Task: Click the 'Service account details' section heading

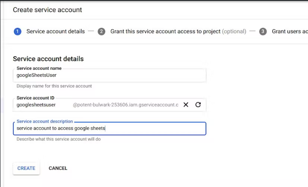Action: point(48,59)
